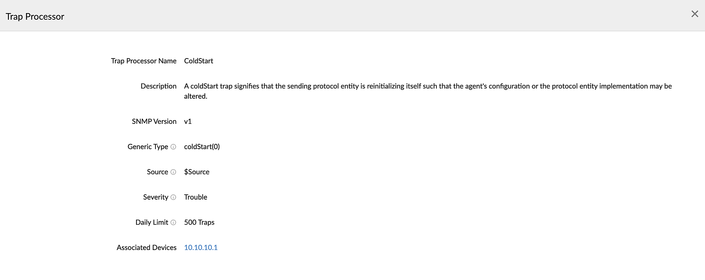Click the Associated Devices label
Viewport: 705px width, 280px height.
[146, 248]
